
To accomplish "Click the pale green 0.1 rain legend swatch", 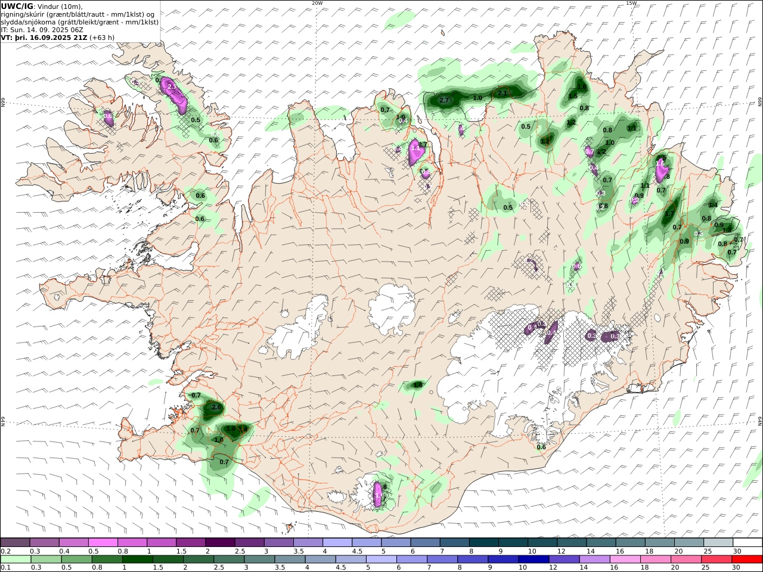I will [15, 559].
